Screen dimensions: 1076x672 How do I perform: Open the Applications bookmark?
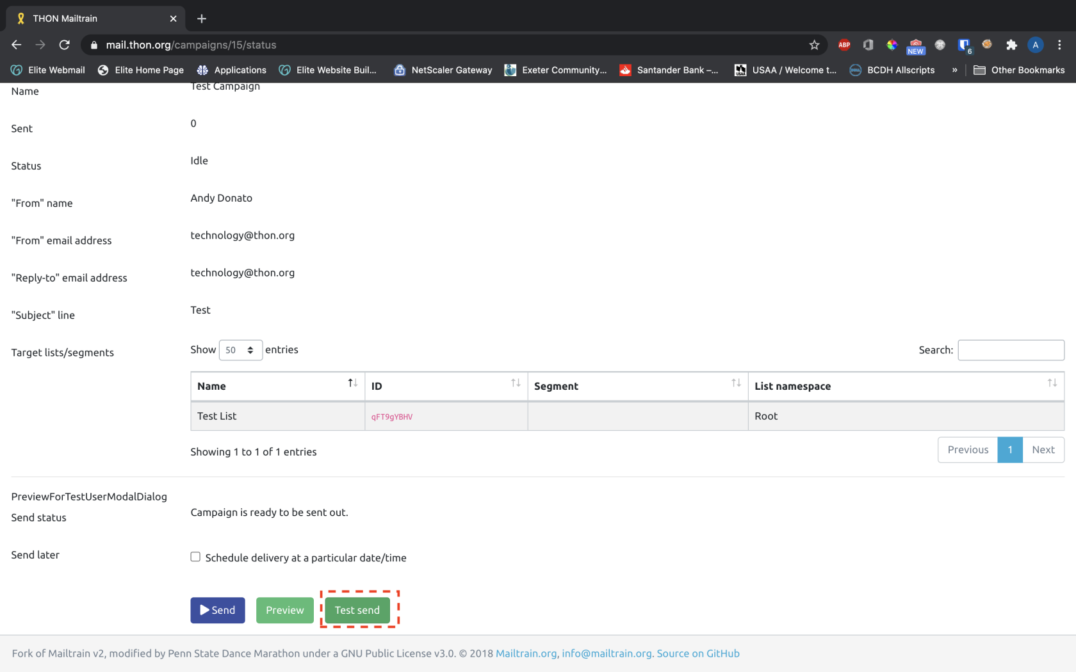231,70
